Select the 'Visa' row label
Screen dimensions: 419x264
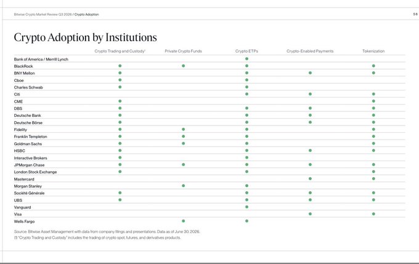(18, 214)
